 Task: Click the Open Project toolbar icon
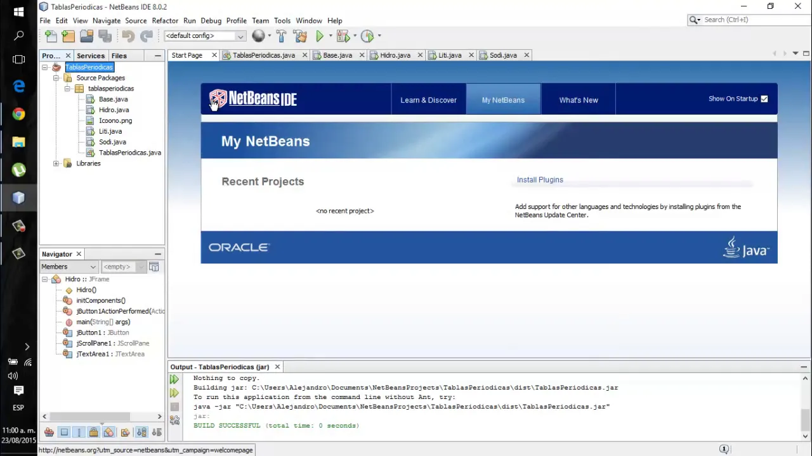[x=87, y=36]
